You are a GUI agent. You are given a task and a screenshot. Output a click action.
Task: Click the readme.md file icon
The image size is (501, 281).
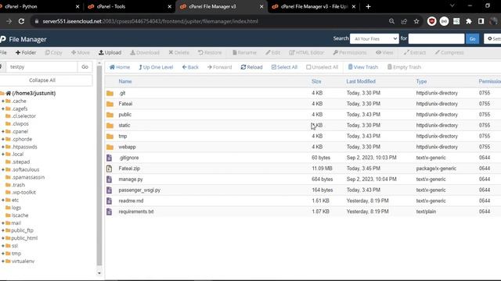pos(110,201)
